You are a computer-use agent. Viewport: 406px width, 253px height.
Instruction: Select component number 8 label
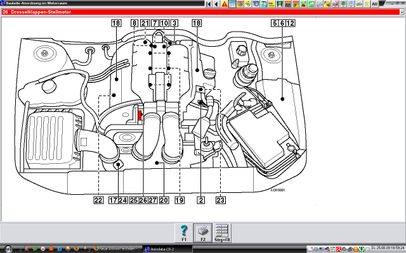tap(134, 23)
